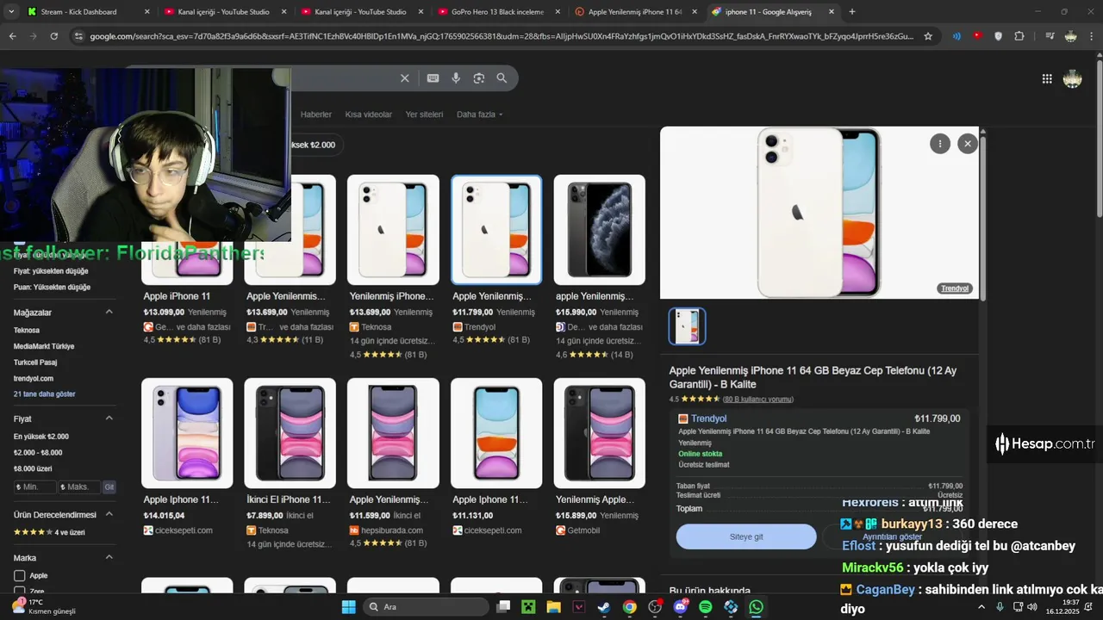Switch to the Haberler search tab
The height and width of the screenshot is (620, 1103).
click(x=315, y=115)
